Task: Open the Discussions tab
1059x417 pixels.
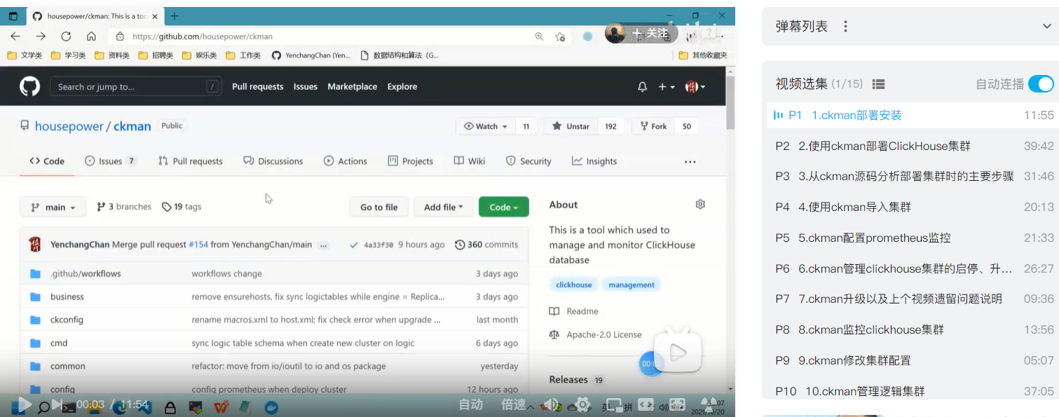Action: [x=273, y=161]
